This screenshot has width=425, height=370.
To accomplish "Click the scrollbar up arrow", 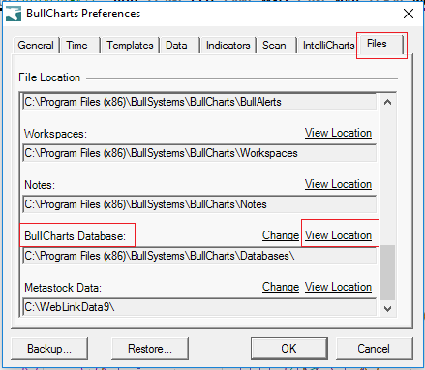I will 387,103.
